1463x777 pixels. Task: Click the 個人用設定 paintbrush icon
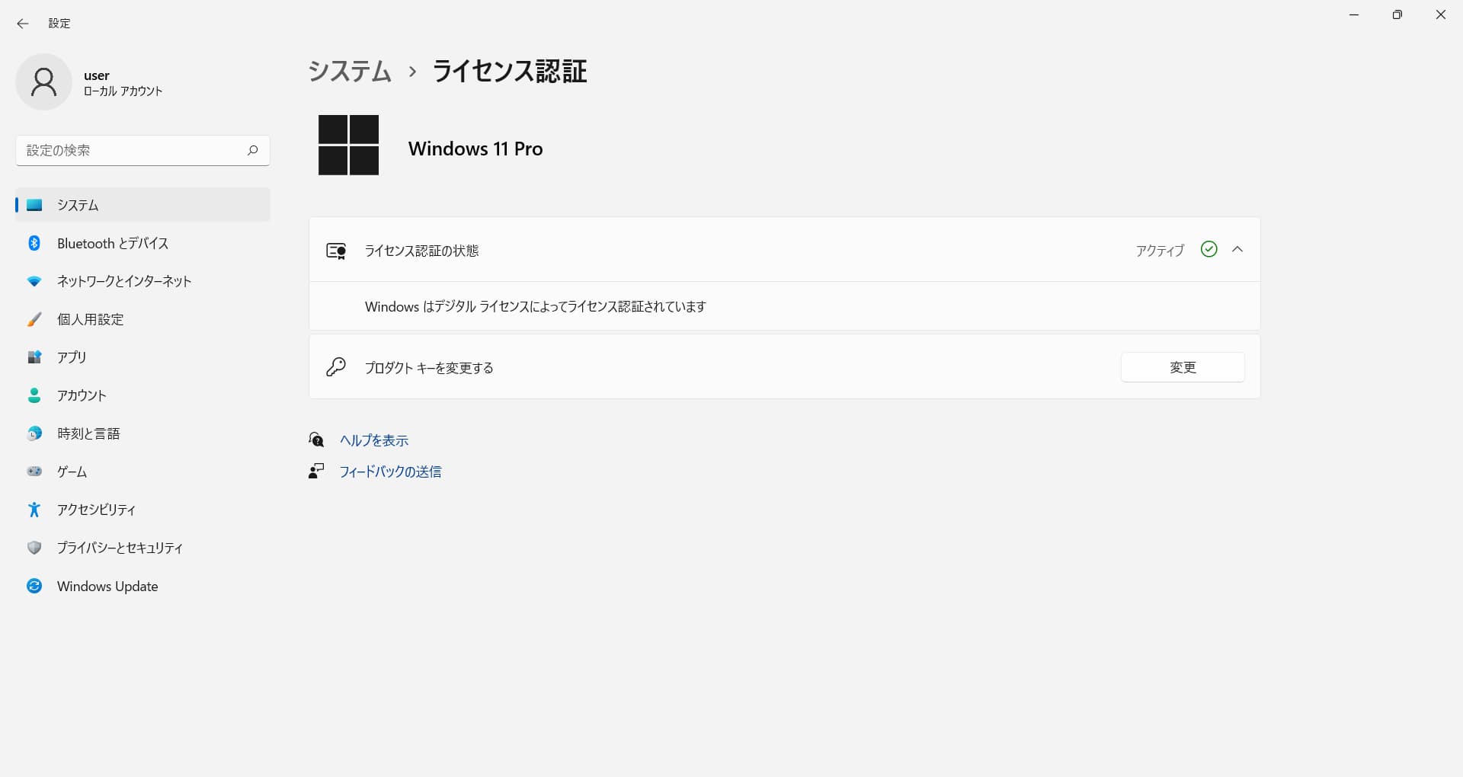[x=34, y=319]
